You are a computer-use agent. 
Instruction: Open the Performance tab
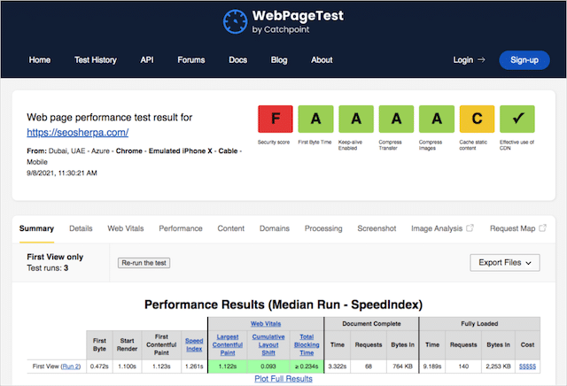click(181, 228)
